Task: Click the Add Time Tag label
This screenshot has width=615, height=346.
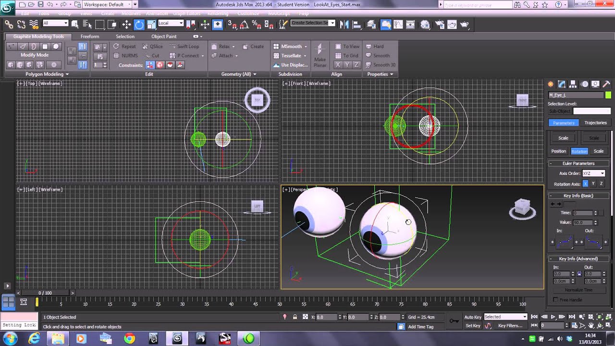Action: (x=420, y=327)
